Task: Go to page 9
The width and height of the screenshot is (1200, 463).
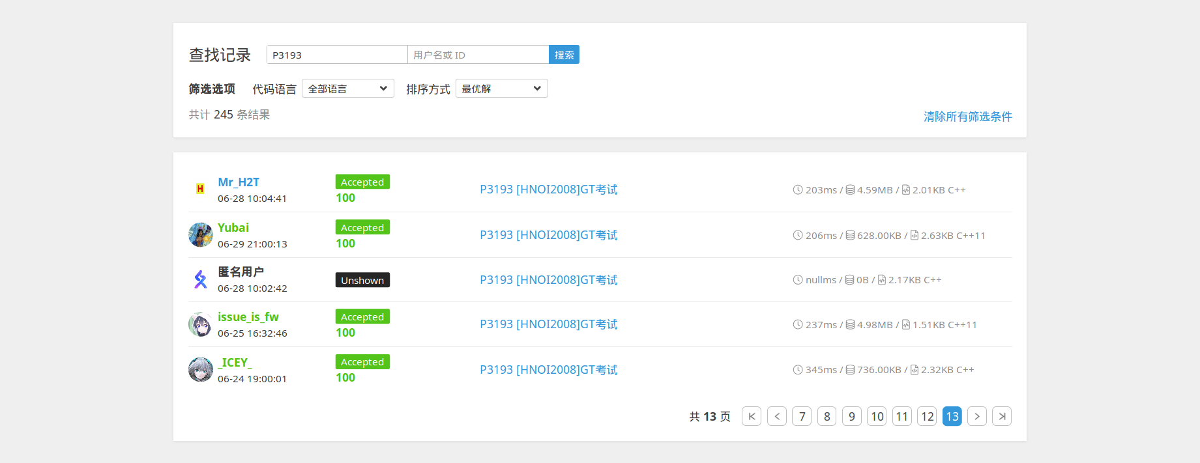Action: coord(852,416)
